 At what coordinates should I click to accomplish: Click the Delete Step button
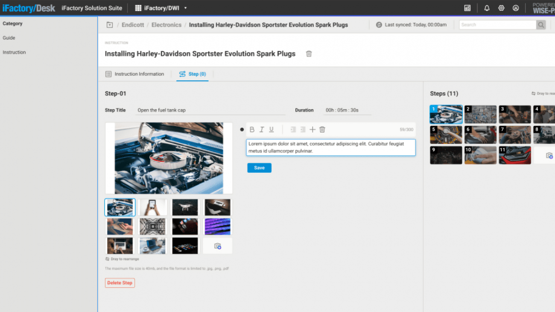click(120, 283)
